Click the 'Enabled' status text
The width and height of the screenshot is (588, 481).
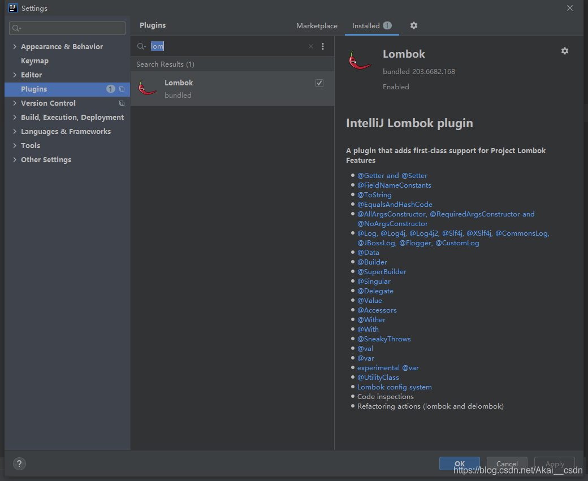pyautogui.click(x=396, y=87)
